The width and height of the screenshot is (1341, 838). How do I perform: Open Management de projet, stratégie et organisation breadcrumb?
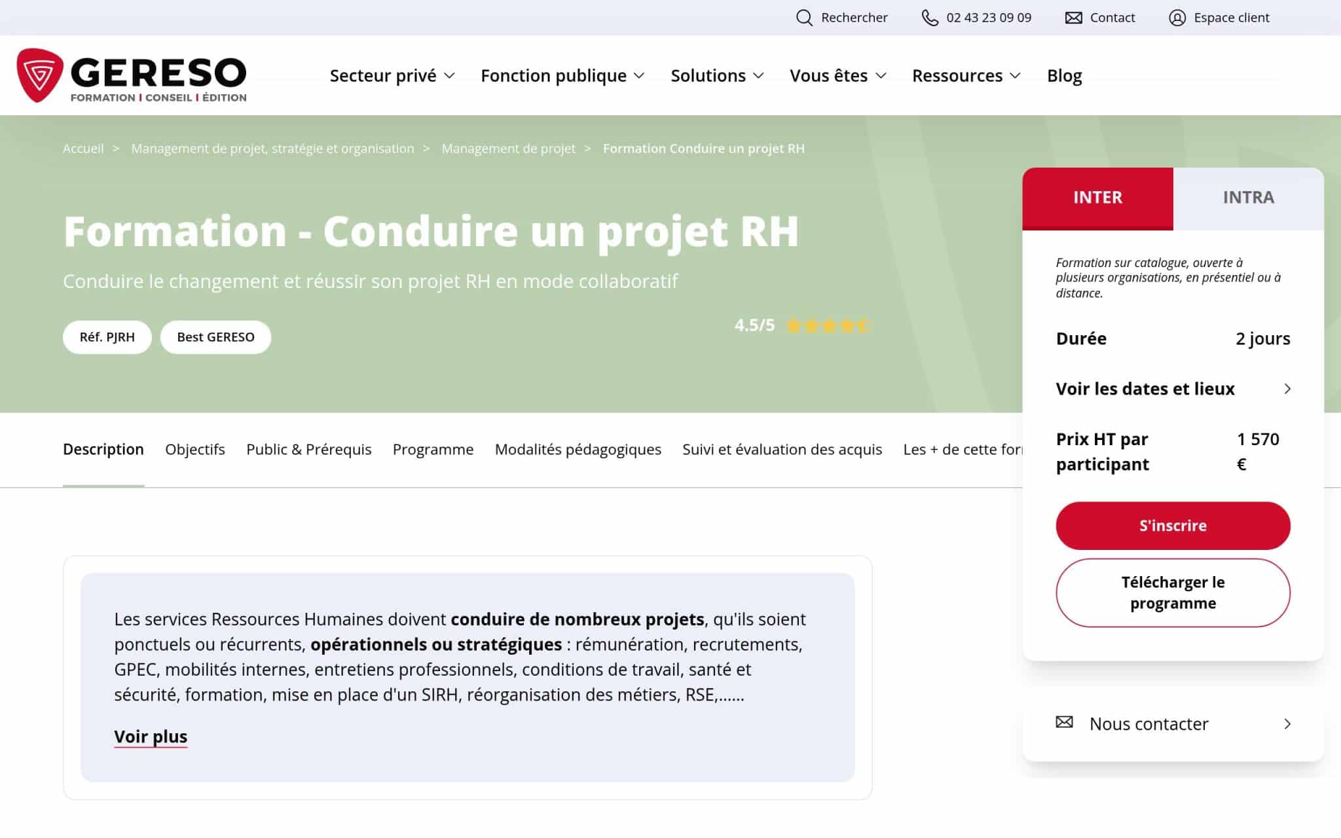click(272, 149)
